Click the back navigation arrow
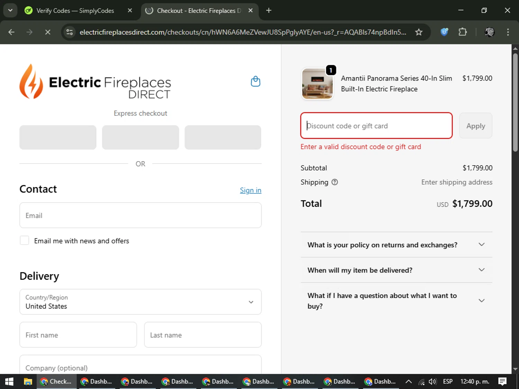 coord(11,32)
